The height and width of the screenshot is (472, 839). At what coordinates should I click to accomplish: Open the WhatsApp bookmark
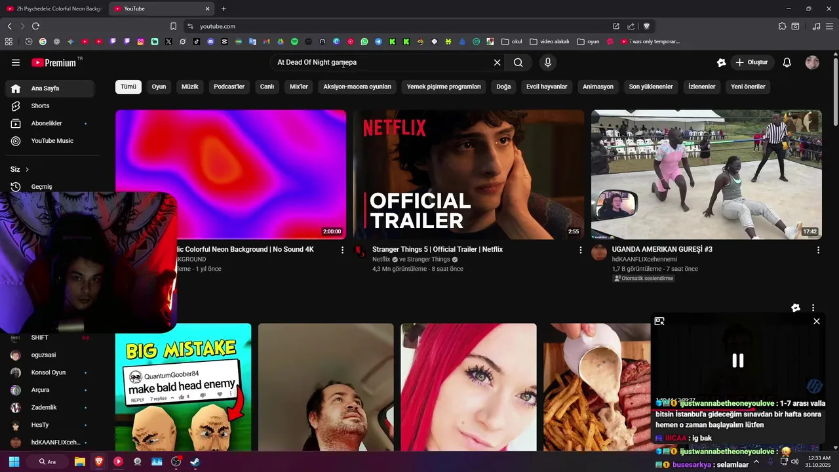click(x=364, y=41)
